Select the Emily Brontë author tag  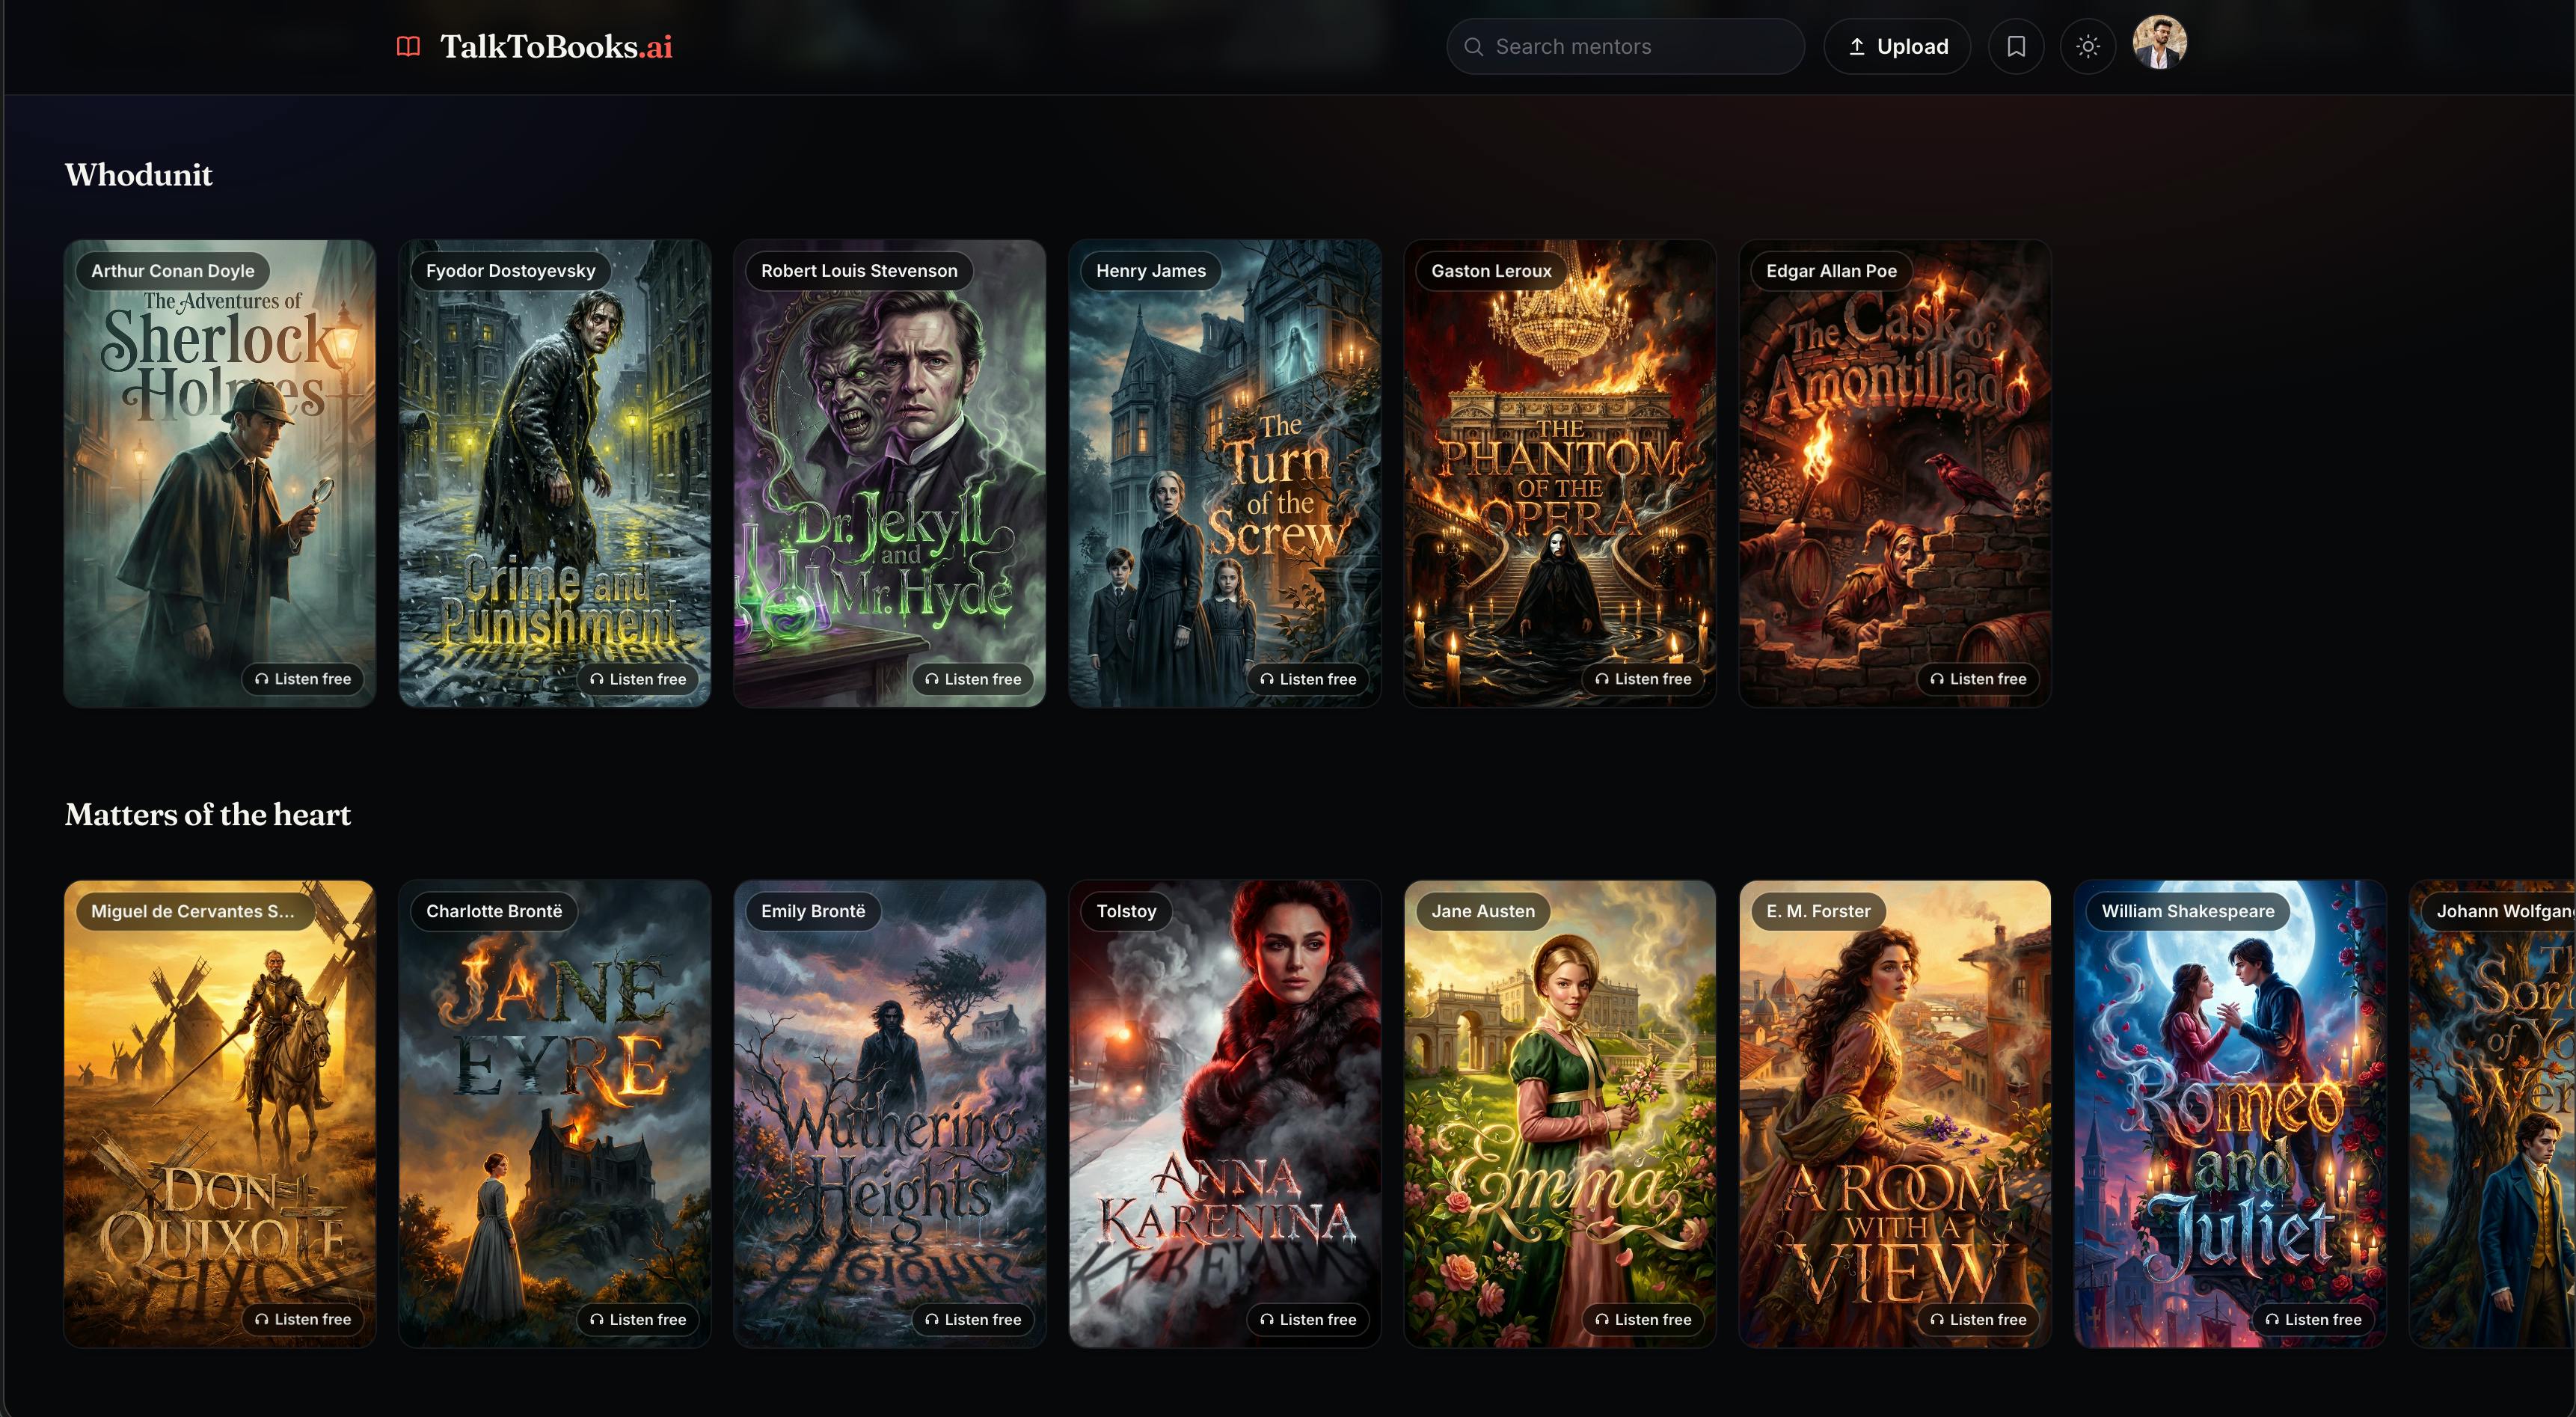pyautogui.click(x=813, y=912)
